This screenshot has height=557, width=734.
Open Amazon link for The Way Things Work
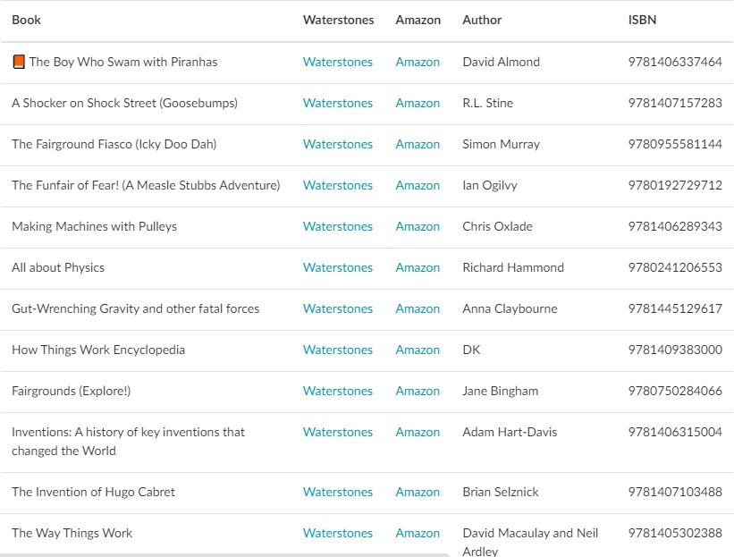click(418, 533)
